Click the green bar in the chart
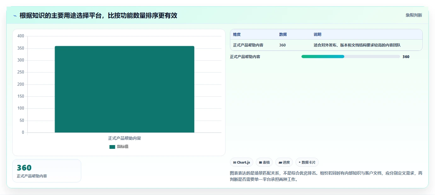The image size is (435, 195). point(124,89)
